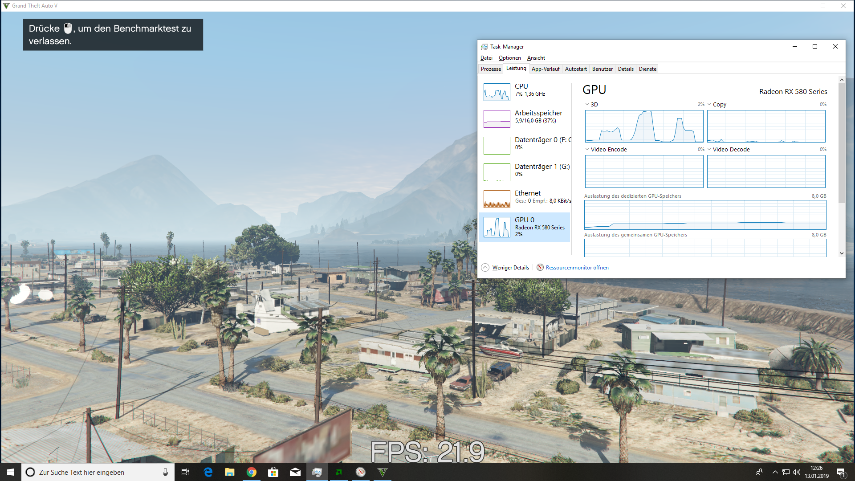Screen dimensions: 855x481
Task: Open Microsoft Store taskbar icon
Action: (273, 472)
